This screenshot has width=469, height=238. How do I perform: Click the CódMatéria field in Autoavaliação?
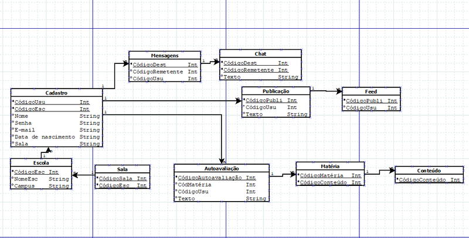(195, 185)
